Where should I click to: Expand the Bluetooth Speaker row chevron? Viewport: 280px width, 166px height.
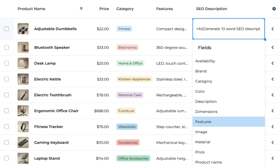[x=272, y=47]
